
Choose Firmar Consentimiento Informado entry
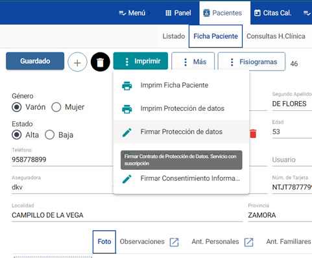click(x=181, y=178)
